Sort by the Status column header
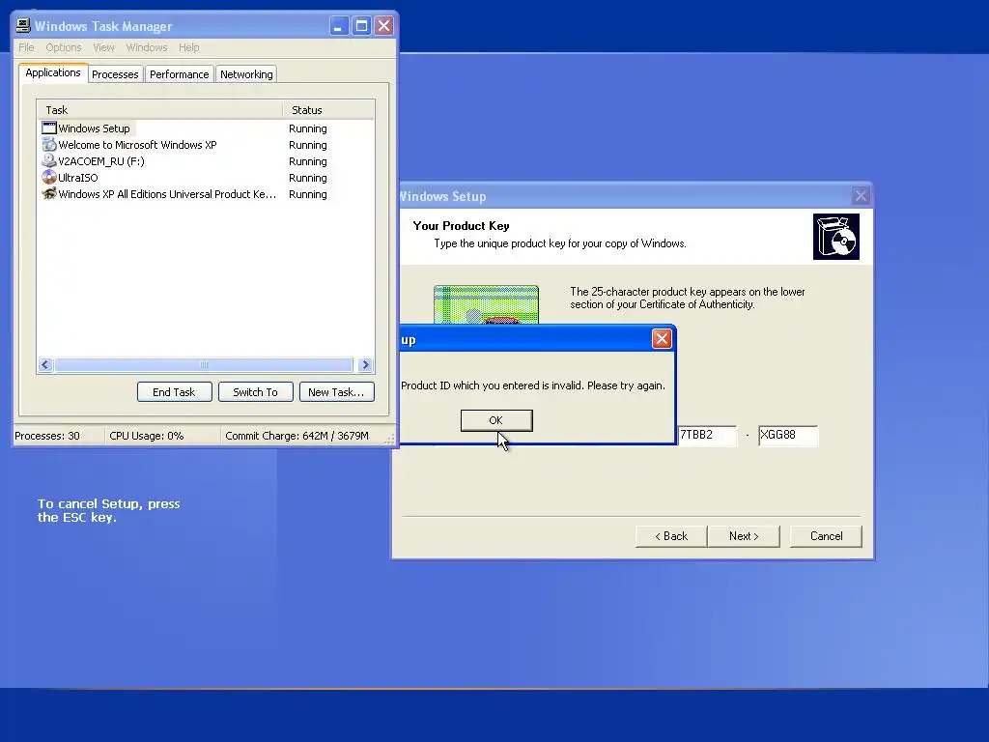The image size is (989, 742). (x=328, y=110)
